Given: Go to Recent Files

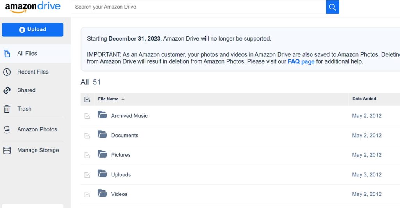Looking at the screenshot, I should [x=33, y=72].
